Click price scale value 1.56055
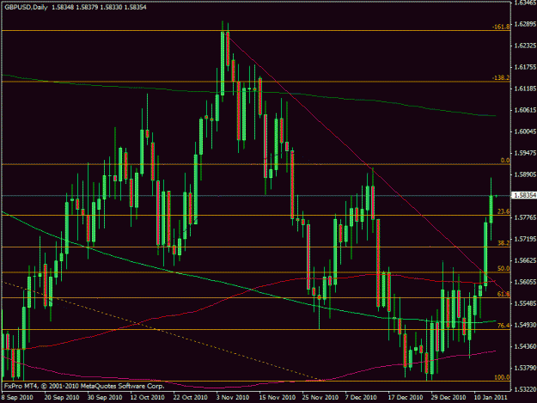The height and width of the screenshot is (403, 537). pyautogui.click(x=525, y=282)
